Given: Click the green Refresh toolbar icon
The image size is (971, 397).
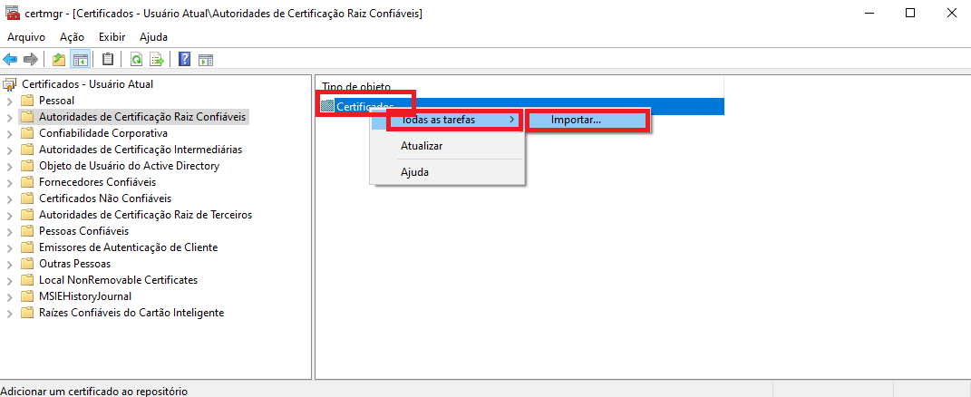Looking at the screenshot, I should click(136, 60).
